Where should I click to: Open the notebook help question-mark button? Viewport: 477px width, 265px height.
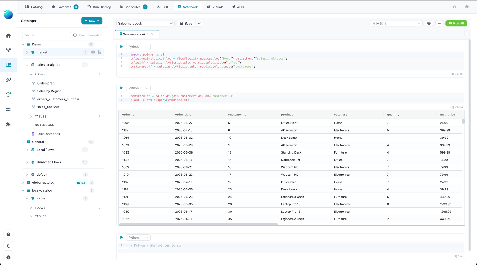429,23
